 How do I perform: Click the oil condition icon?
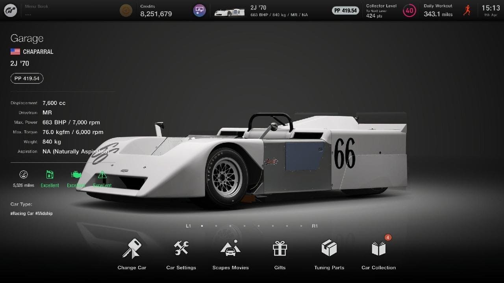coord(50,175)
